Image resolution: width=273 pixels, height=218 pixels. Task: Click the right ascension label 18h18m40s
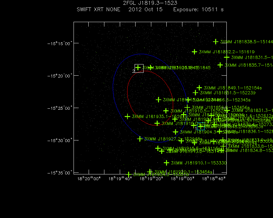(x=214, y=179)
